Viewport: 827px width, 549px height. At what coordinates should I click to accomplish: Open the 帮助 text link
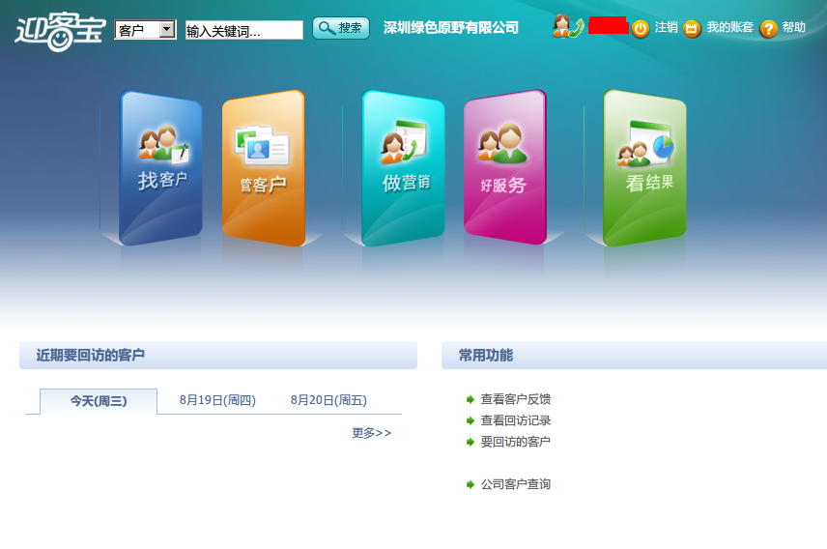[794, 27]
